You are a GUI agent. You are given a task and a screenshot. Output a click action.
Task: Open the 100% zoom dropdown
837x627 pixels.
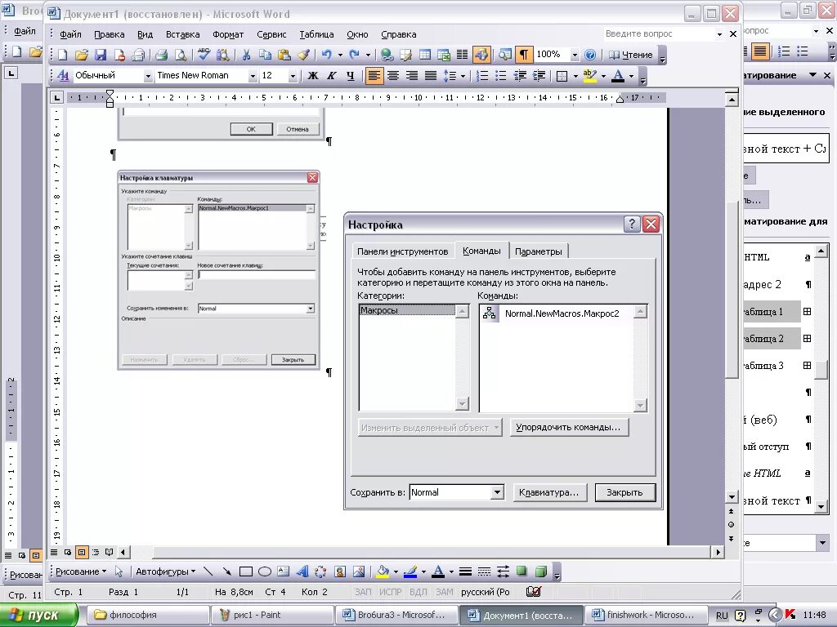point(575,55)
